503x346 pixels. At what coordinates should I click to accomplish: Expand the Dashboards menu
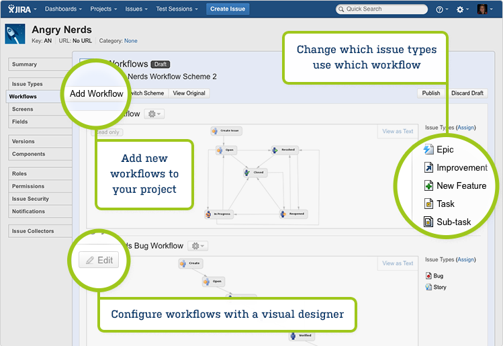pyautogui.click(x=63, y=9)
